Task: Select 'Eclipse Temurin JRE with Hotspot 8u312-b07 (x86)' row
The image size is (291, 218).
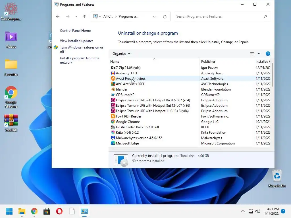Action: point(190,106)
